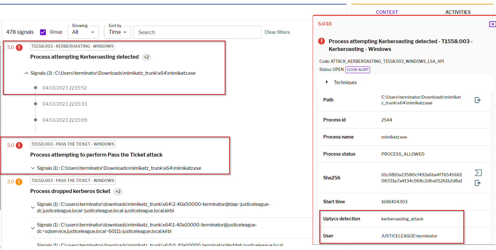Close the alert detail panel with the X icon
496x250 pixels.
[492, 24]
